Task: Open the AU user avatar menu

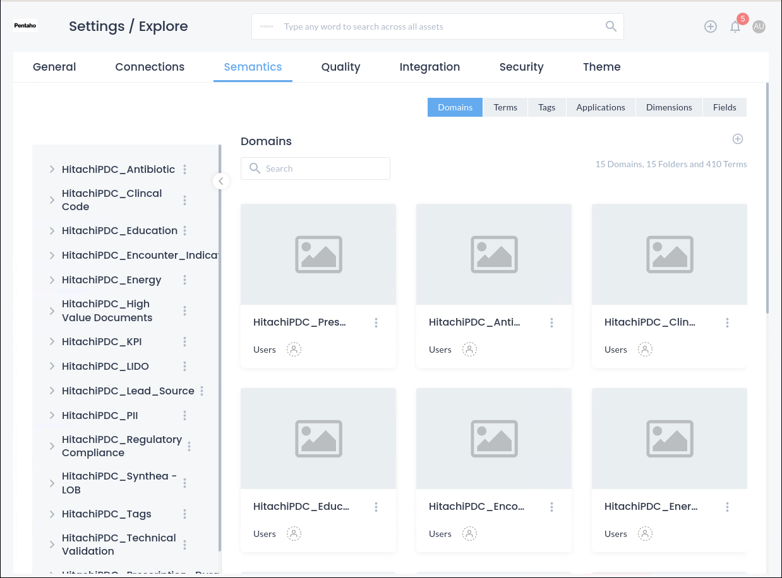Action: pos(759,27)
